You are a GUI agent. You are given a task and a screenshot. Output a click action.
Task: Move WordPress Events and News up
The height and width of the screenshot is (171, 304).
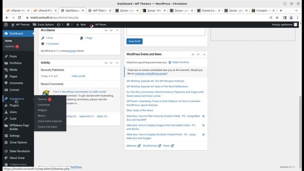pyautogui.click(x=193, y=55)
